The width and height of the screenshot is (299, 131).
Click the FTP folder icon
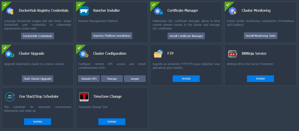(159, 54)
